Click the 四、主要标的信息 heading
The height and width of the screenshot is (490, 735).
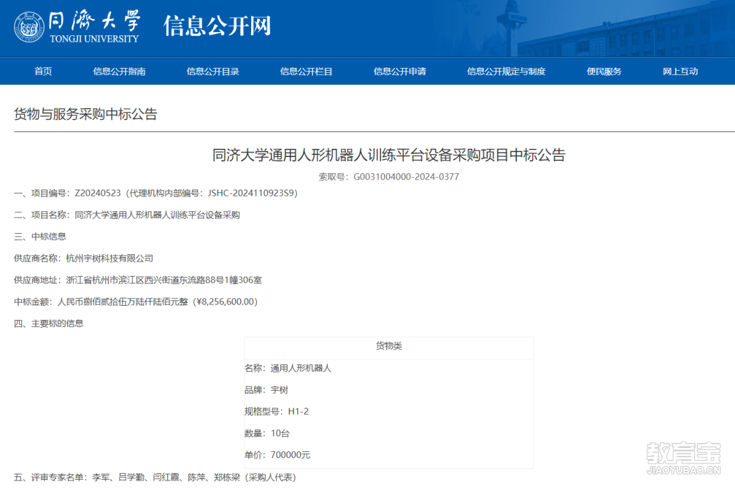[49, 323]
